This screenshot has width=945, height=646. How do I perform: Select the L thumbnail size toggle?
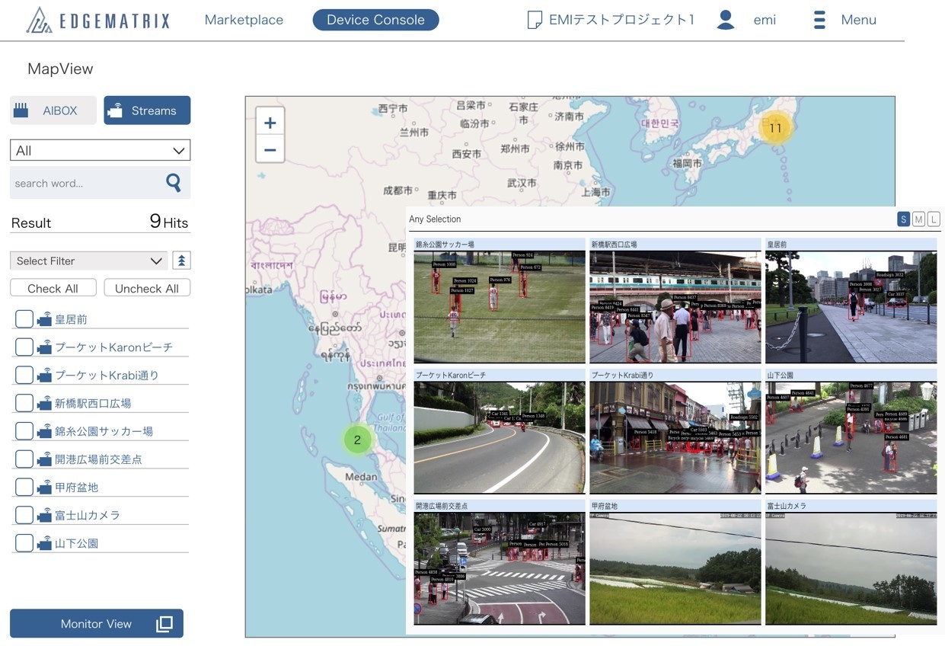pyautogui.click(x=935, y=219)
